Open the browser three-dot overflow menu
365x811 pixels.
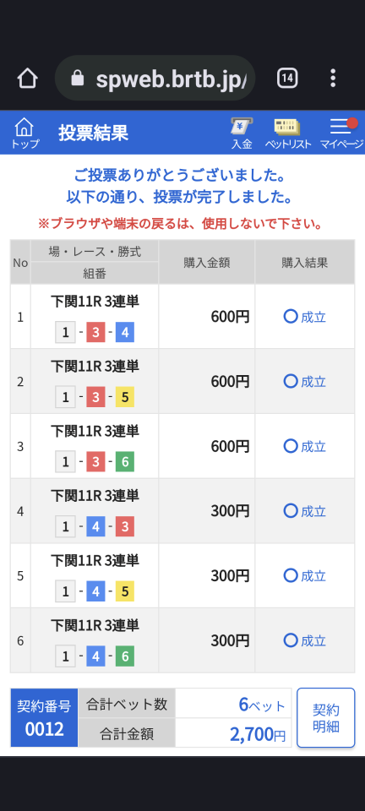click(333, 78)
